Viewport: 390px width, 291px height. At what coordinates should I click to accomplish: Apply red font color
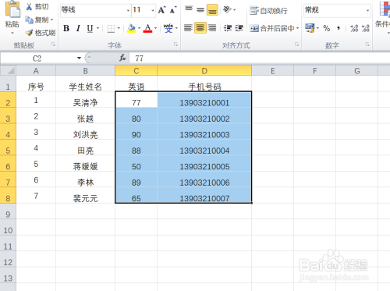click(x=147, y=28)
